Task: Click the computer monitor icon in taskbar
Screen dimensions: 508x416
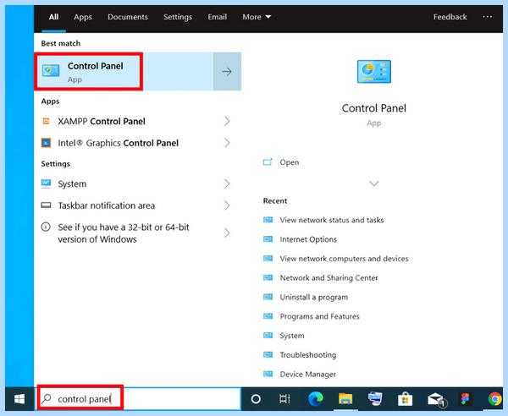Action: click(375, 398)
